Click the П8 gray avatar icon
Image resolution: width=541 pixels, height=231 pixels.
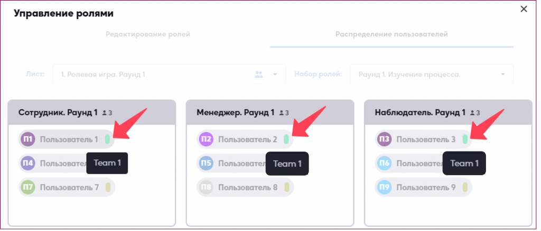pyautogui.click(x=207, y=187)
